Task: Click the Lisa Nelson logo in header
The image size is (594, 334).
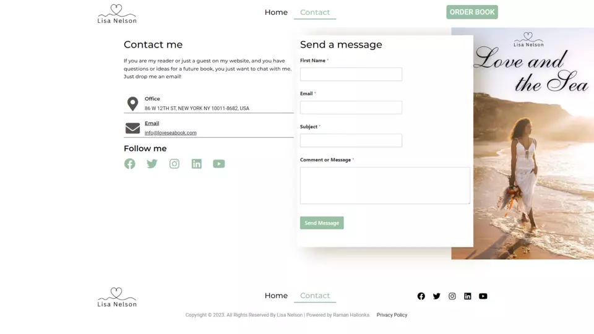Action: click(x=117, y=14)
